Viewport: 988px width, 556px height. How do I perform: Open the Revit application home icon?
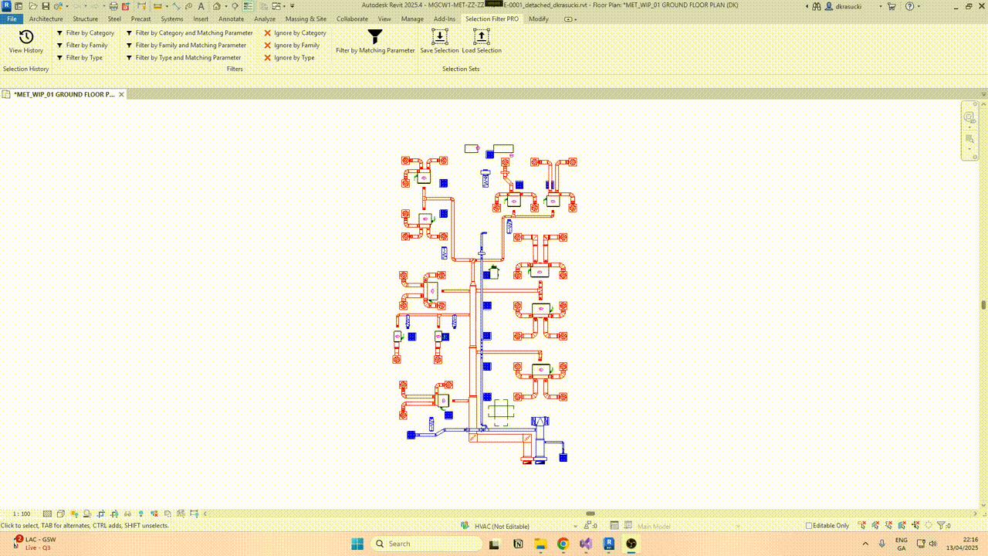tap(6, 6)
